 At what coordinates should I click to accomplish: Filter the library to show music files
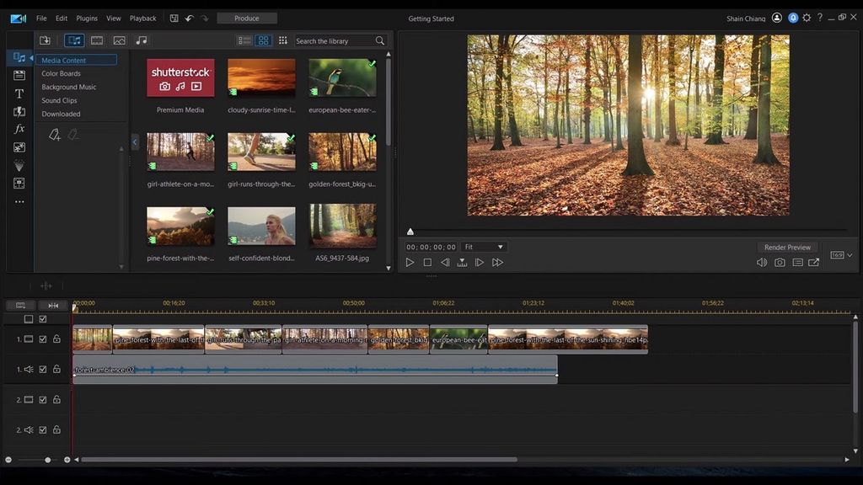coord(141,40)
